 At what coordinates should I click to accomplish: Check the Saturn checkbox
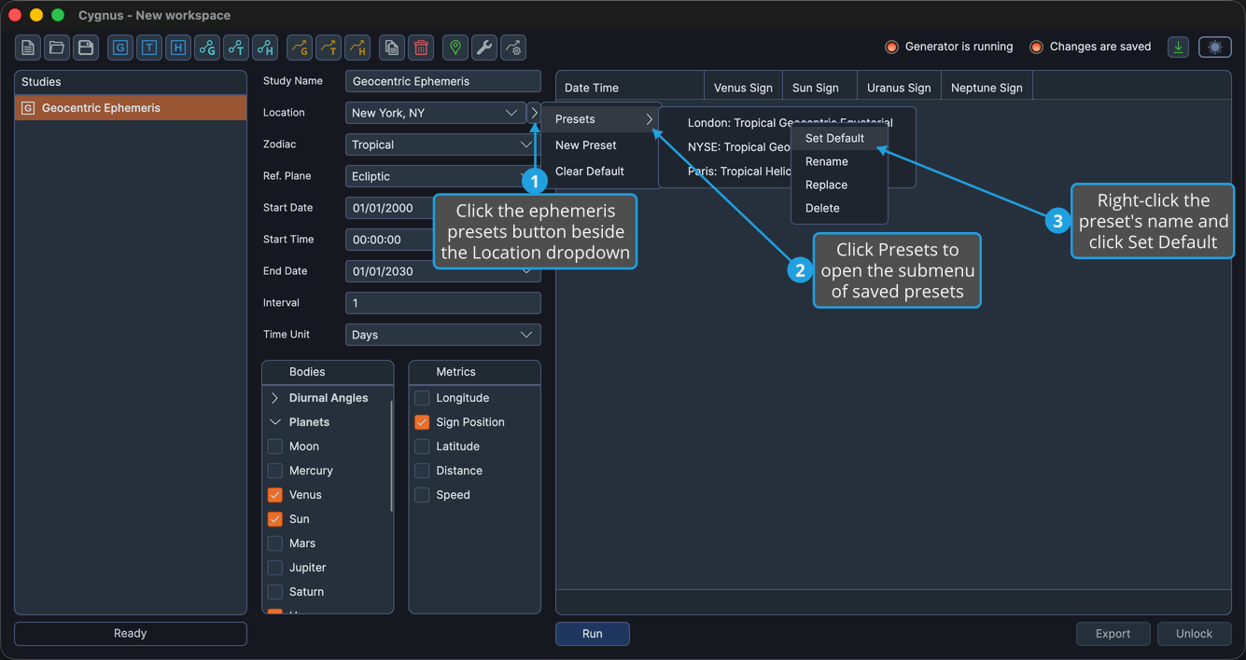(x=275, y=592)
